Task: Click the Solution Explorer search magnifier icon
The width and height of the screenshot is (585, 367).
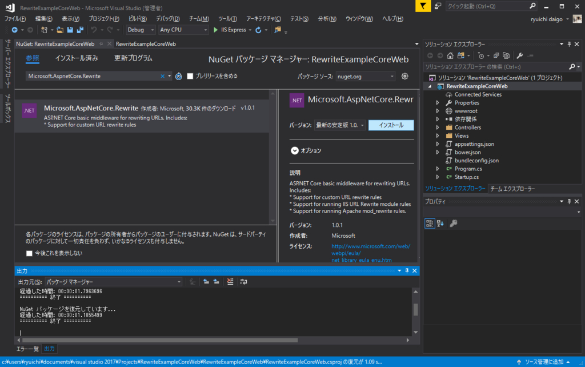Action: tap(572, 67)
